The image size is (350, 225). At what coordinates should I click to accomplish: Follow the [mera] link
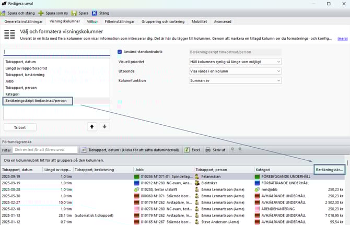click(x=342, y=38)
